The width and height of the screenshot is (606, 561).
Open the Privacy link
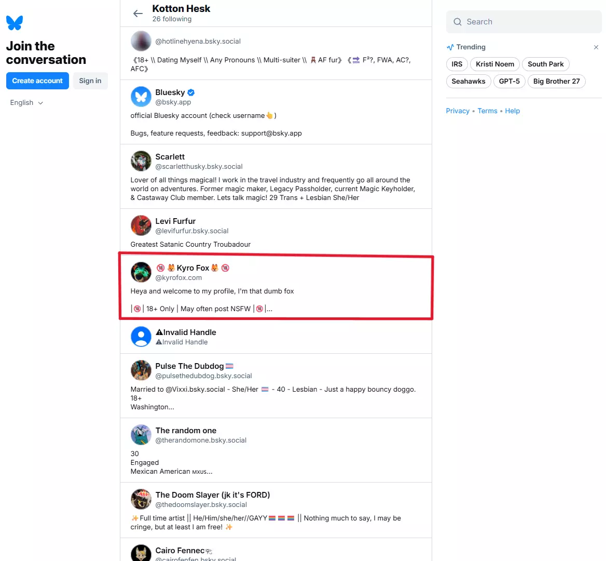(458, 111)
